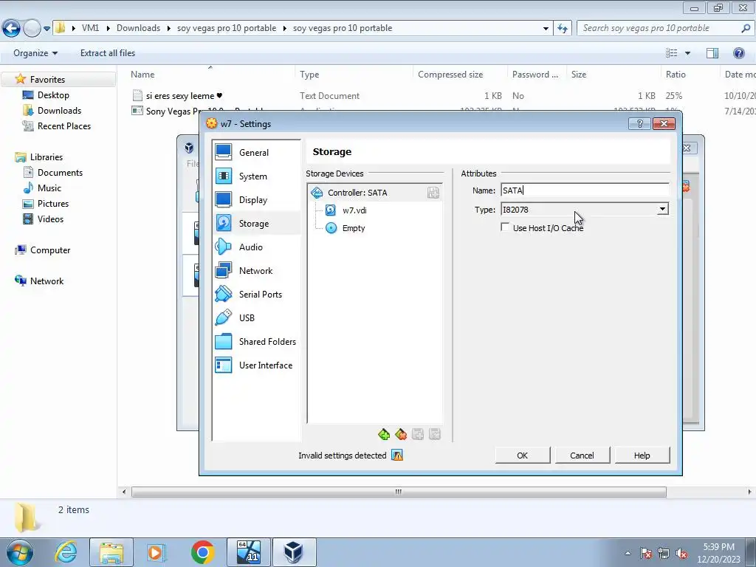Open Display settings category

click(256, 199)
